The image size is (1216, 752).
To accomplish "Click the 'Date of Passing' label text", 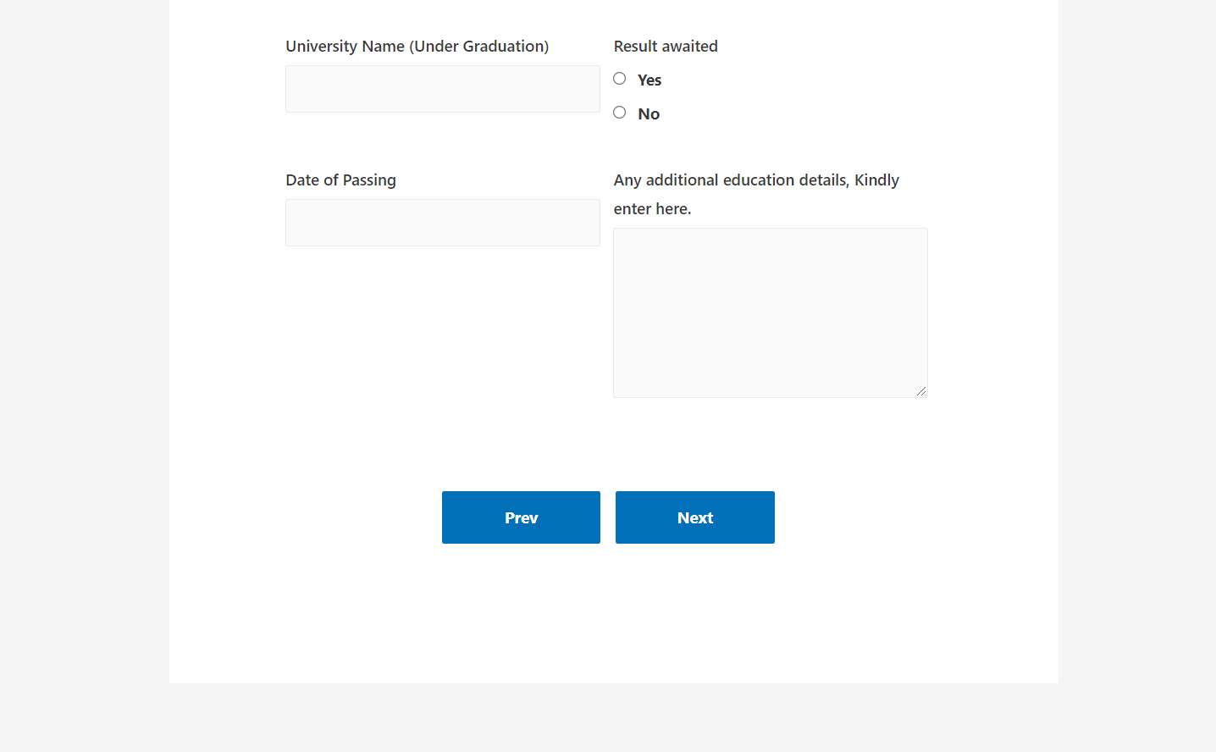I will point(340,180).
